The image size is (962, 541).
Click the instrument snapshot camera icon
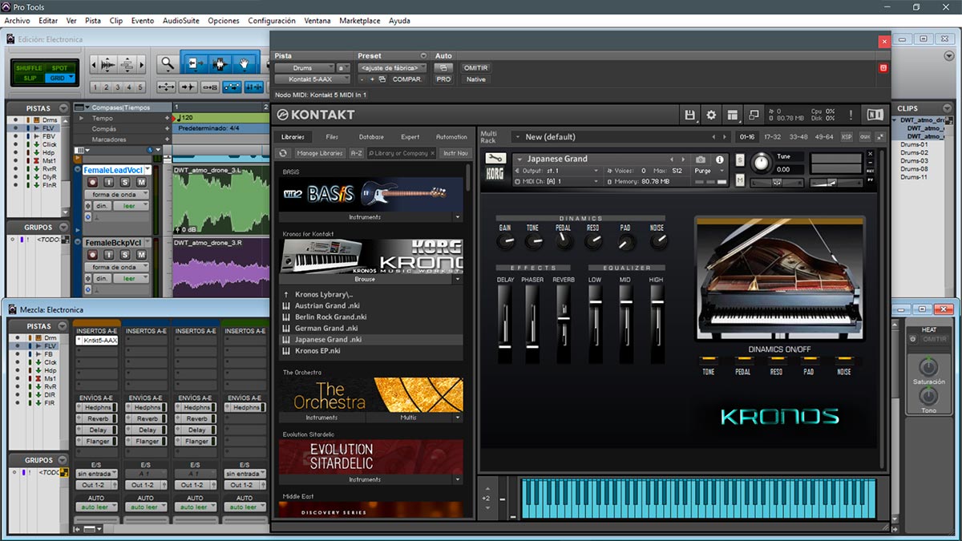tap(701, 159)
